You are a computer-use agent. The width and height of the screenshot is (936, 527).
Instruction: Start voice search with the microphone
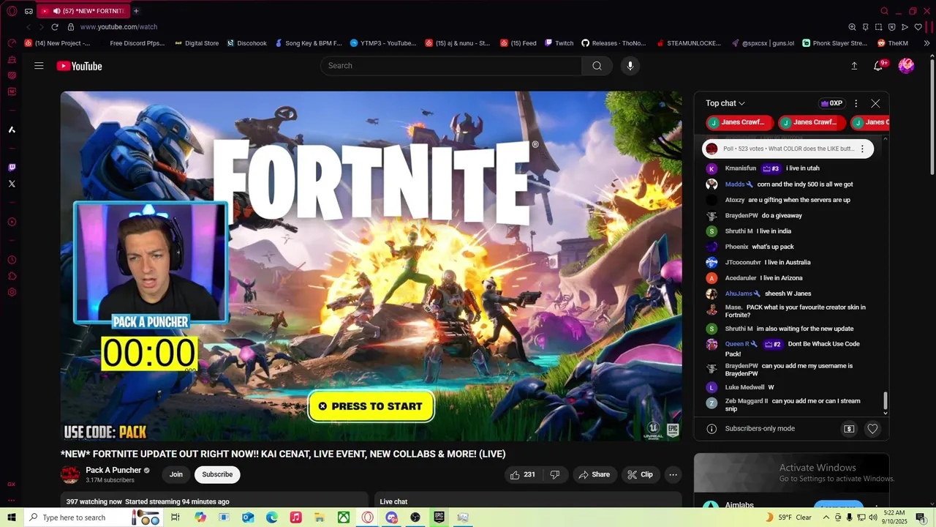(630, 66)
